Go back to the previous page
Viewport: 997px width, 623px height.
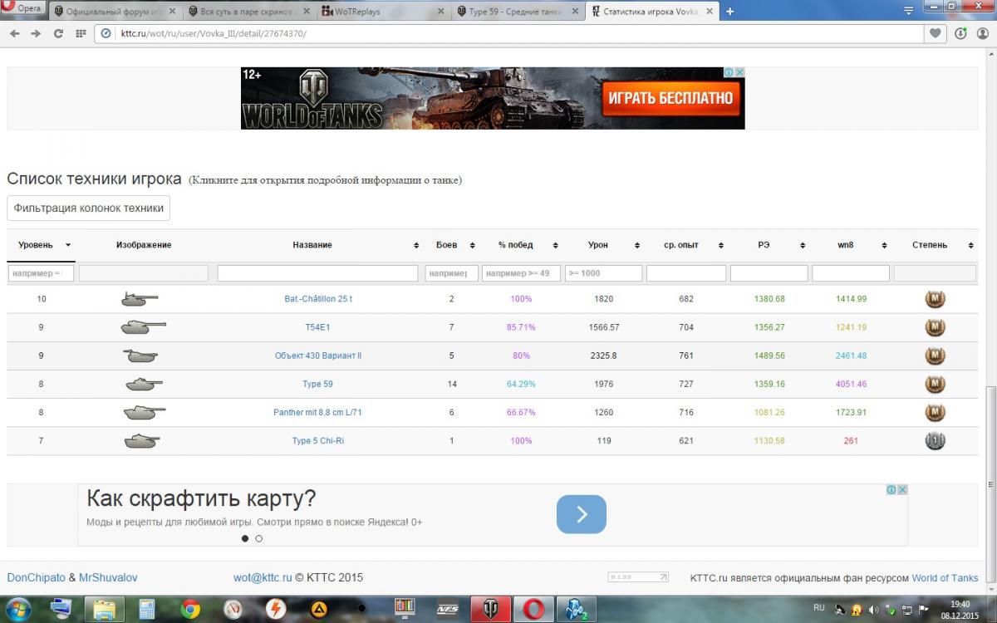click(x=14, y=33)
